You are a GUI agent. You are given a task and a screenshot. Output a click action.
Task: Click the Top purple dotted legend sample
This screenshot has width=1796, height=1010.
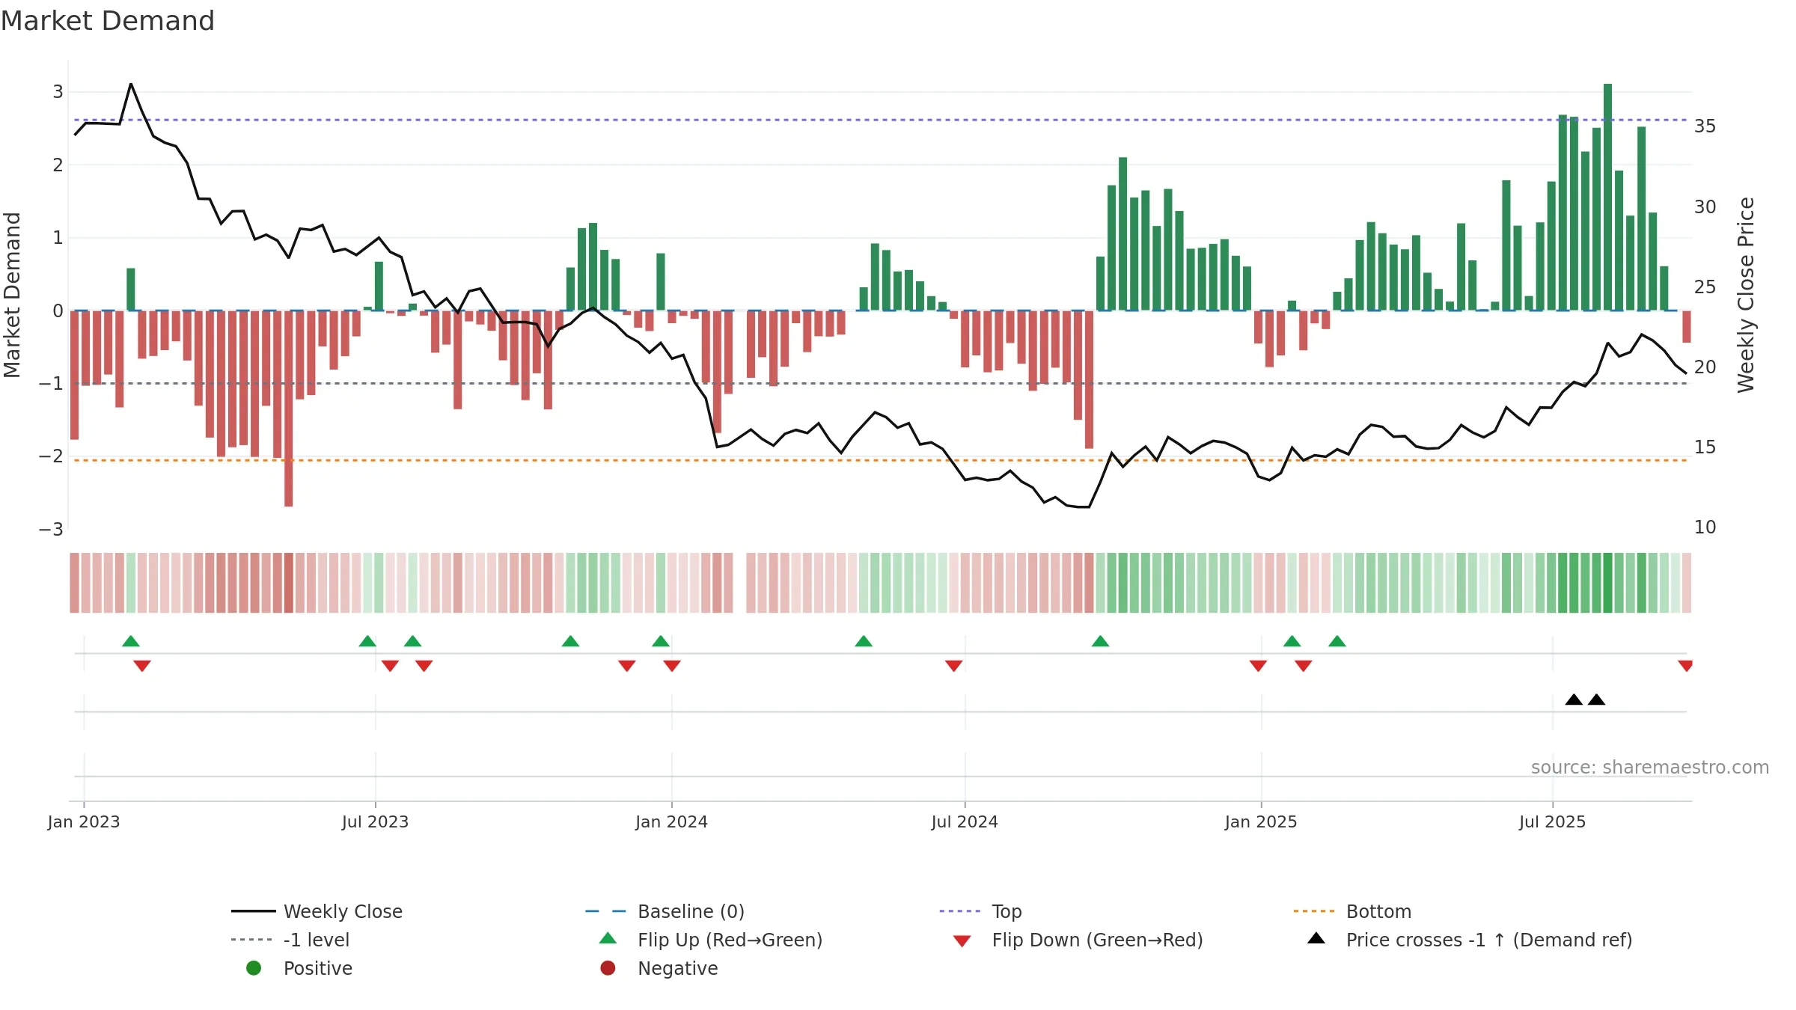click(960, 911)
